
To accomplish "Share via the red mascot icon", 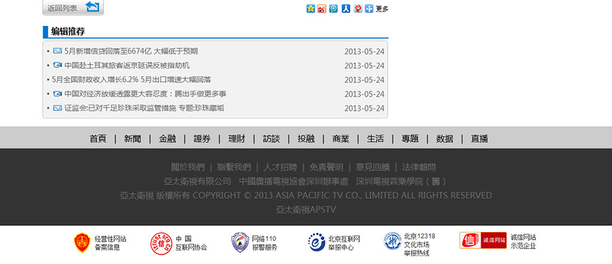I will pos(358,9).
